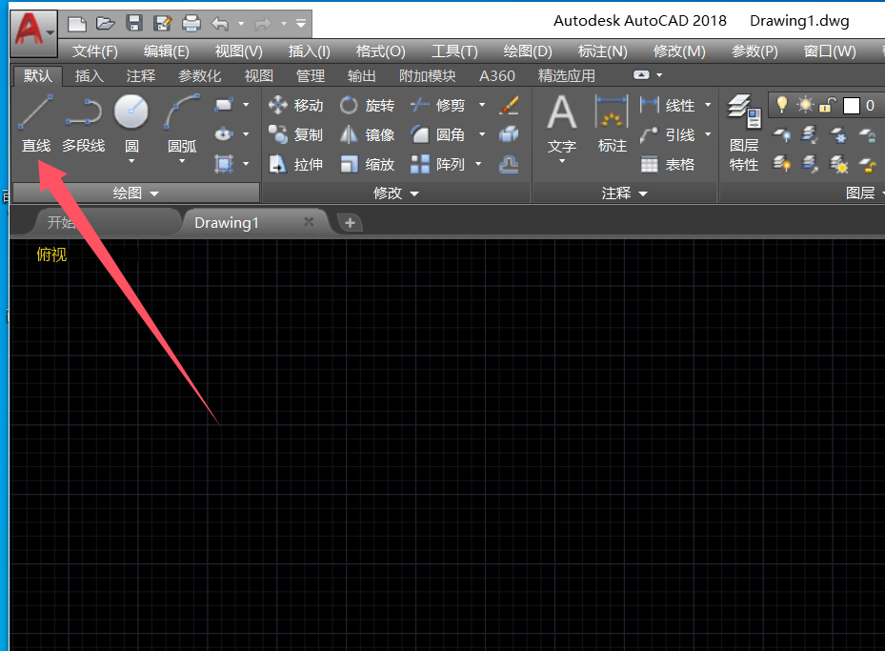This screenshot has height=651, width=885.
Task: Open Layer Properties (图层特性)
Action: pyautogui.click(x=744, y=132)
